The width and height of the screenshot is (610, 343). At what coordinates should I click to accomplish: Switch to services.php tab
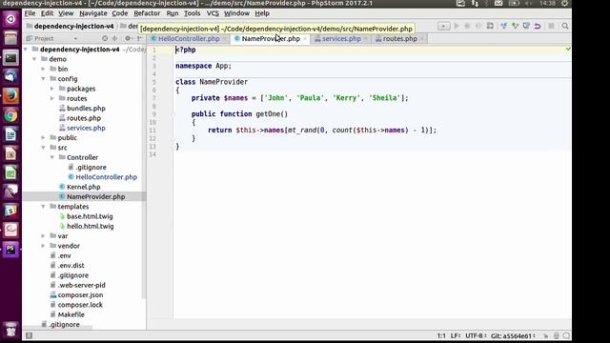341,38
